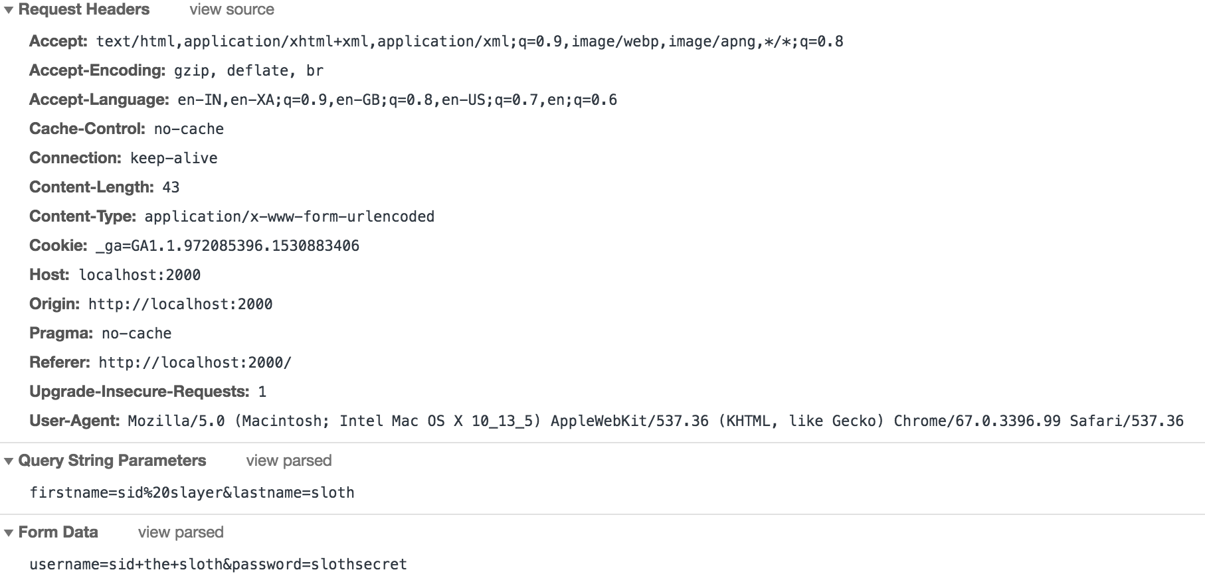Click view parsed next to Form Data
This screenshot has height=580, width=1205.
click(180, 532)
